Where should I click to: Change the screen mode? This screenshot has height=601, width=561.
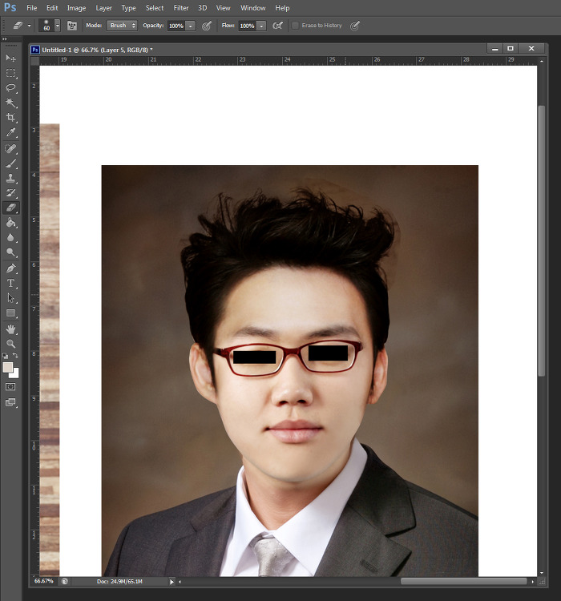[10, 402]
